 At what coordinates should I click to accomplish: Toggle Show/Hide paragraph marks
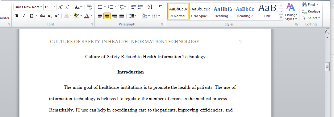pyautogui.click(x=160, y=7)
